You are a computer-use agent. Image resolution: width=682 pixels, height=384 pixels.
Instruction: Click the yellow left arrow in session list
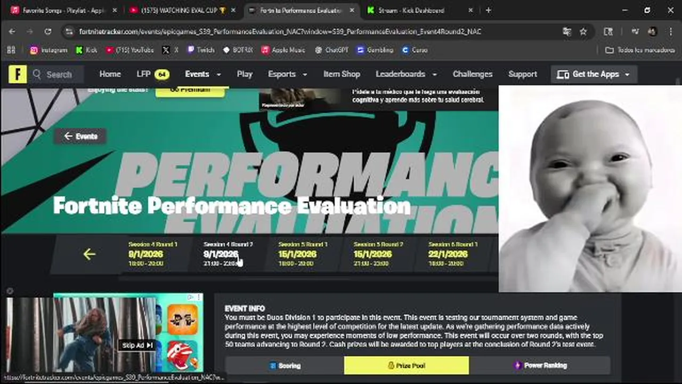89,254
